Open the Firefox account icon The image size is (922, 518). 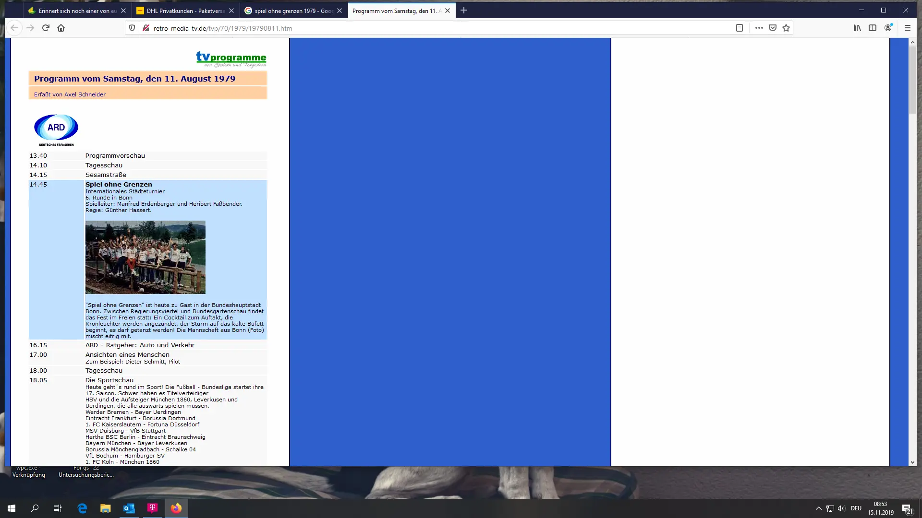click(x=888, y=28)
